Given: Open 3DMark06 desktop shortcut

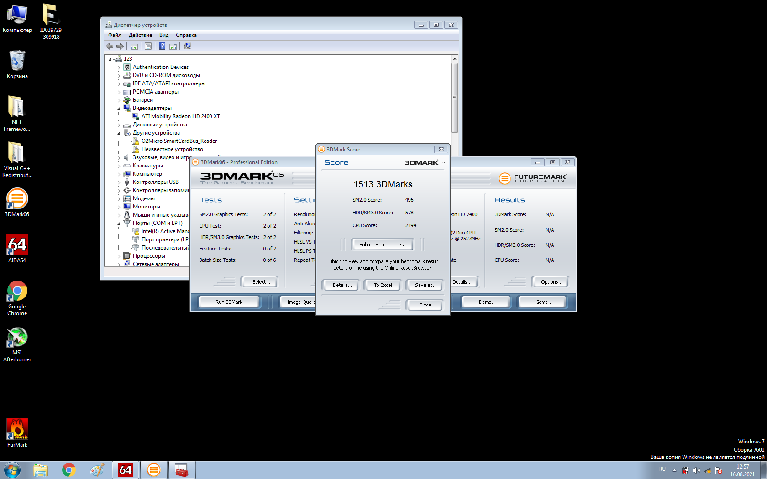Looking at the screenshot, I should [x=17, y=203].
